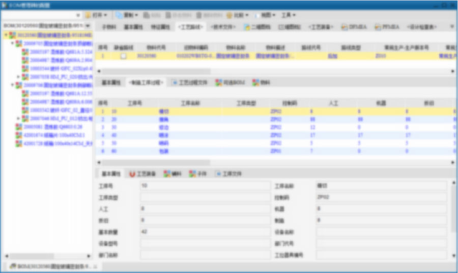Click the 二维图纸 tab icon

coord(247,27)
